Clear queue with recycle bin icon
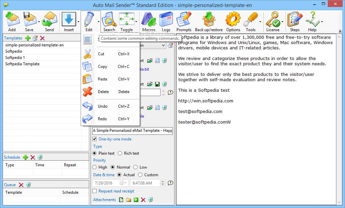 coord(28,185)
